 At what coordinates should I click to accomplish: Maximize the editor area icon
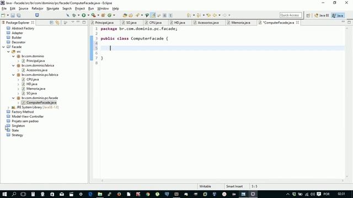[349, 22]
